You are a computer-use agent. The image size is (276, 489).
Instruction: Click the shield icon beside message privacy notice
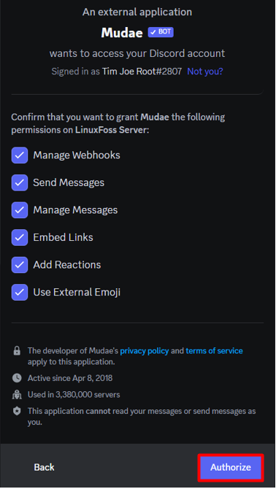click(x=17, y=411)
